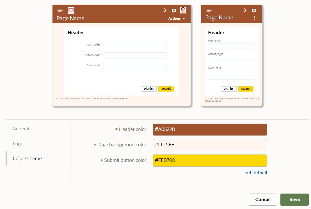Click the Set default link
Screen dimensions: 311x209
coord(256,172)
